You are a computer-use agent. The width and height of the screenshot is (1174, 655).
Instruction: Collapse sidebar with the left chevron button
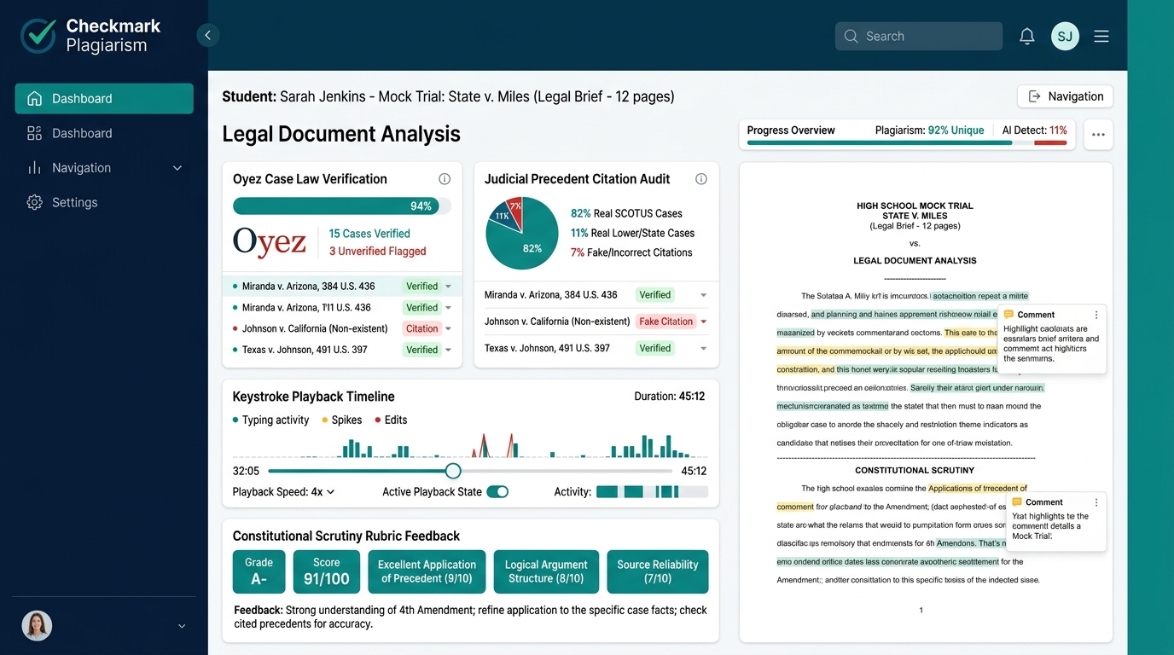[x=207, y=35]
